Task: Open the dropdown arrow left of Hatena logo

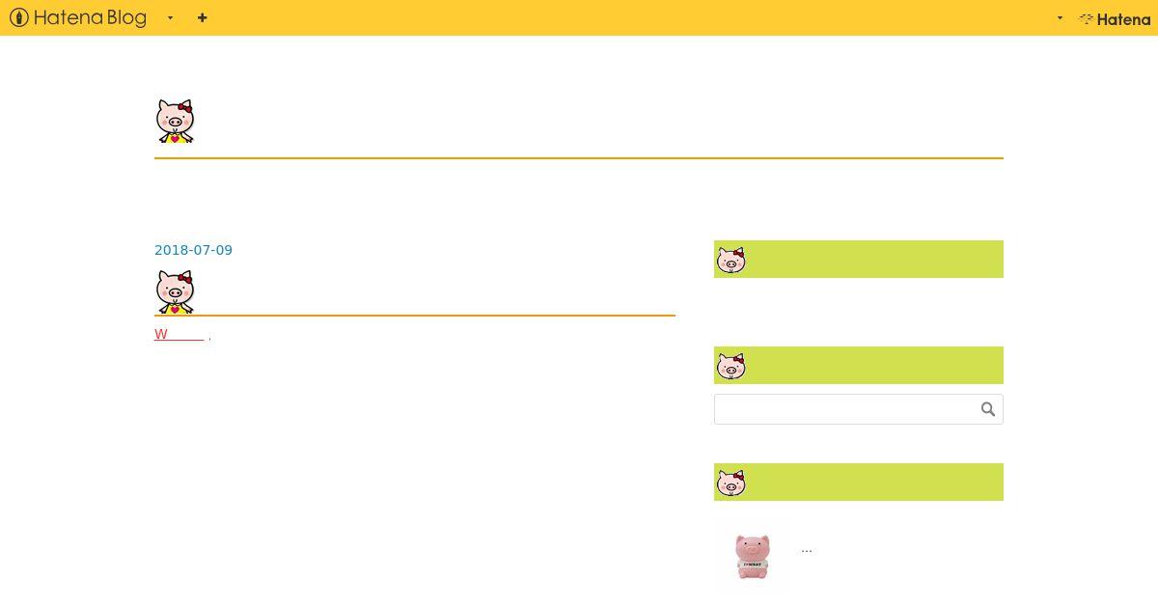Action: (1060, 17)
